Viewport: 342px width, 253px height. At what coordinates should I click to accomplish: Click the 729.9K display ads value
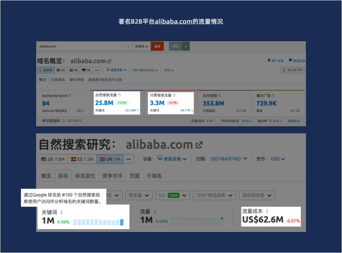point(267,103)
